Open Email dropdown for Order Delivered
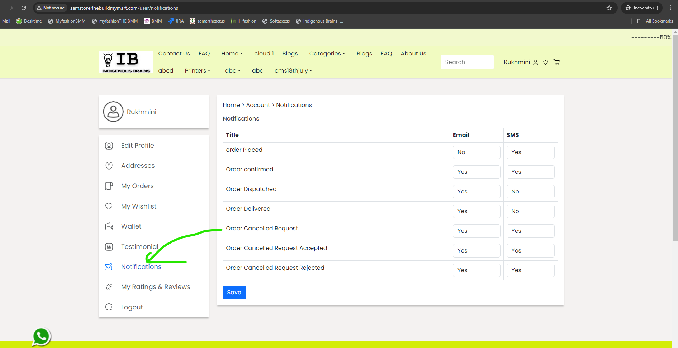The width and height of the screenshot is (678, 348). [x=477, y=211]
